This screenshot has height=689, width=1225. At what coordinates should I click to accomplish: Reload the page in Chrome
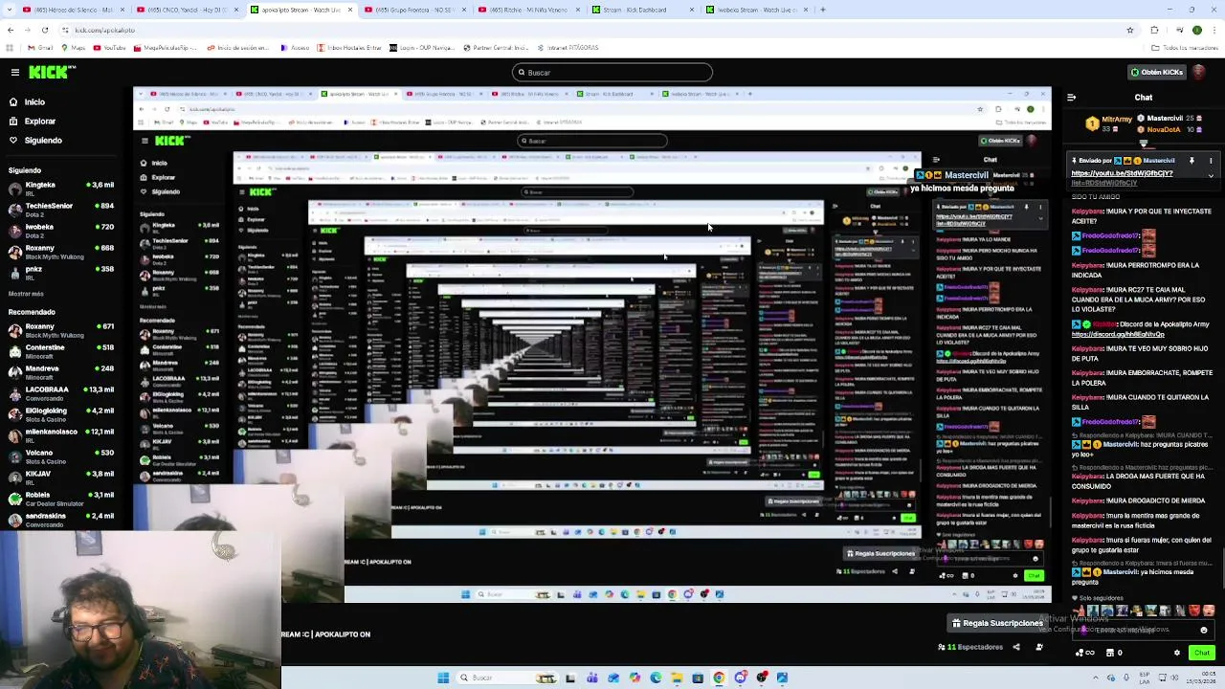coord(44,31)
